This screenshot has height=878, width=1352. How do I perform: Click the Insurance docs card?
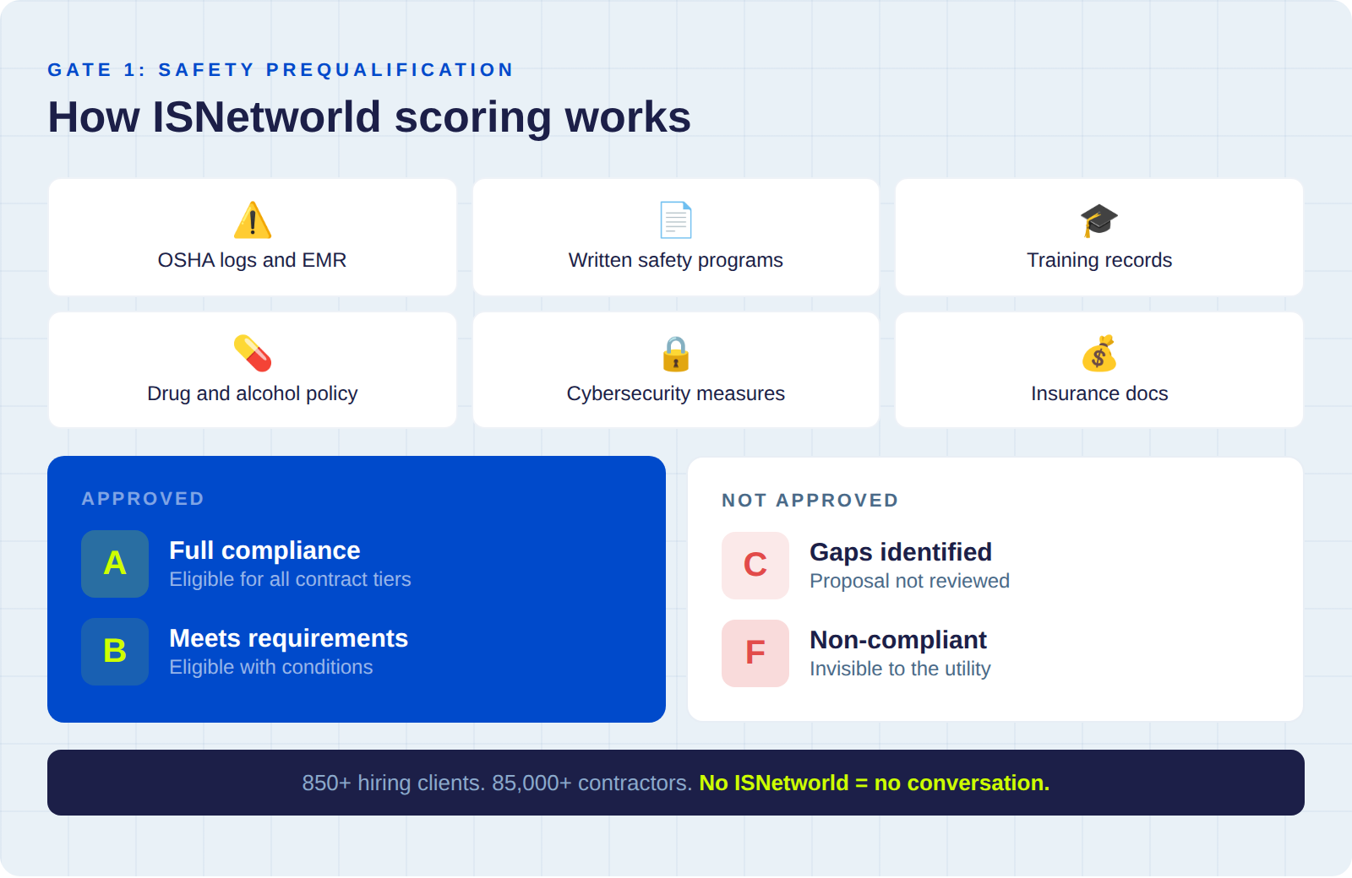tap(1098, 369)
